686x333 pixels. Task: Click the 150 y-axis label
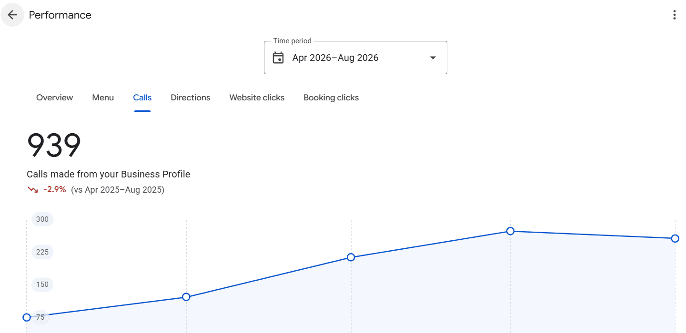42,284
